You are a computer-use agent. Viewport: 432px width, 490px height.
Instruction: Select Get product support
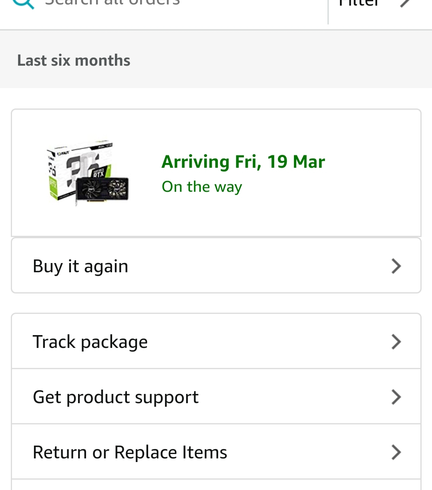[116, 397]
